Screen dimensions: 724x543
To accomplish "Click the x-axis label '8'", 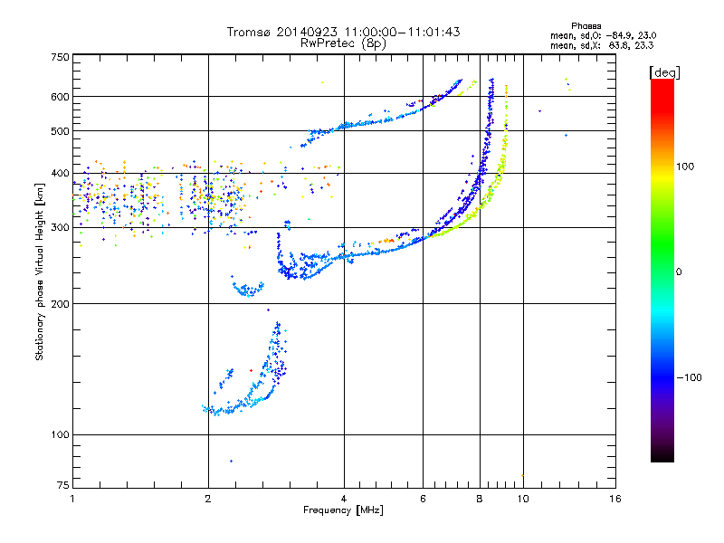I will [480, 499].
